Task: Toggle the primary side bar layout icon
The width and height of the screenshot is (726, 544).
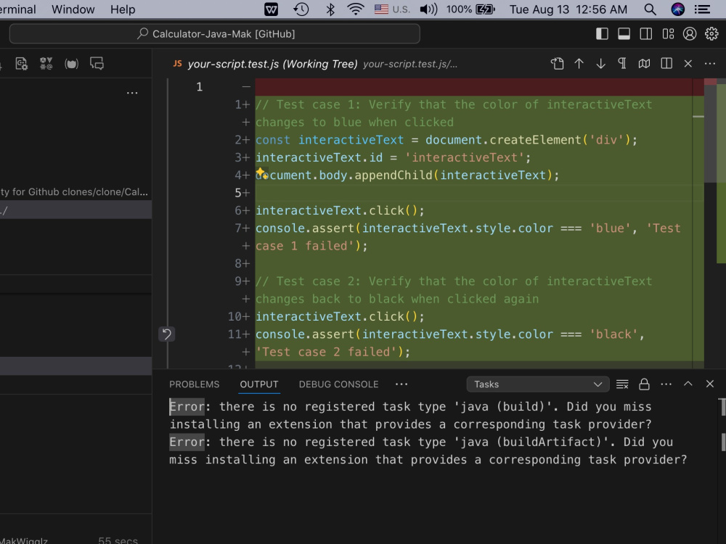Action: click(602, 34)
